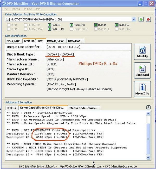156x169 pixels.
Task: Select the HL-DT-ST DVDRRW GWA-4161B drive field
Action: 70,19
